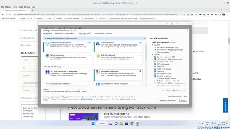The height and width of the screenshot is (129, 230).
Task: Open the Bookmarks folder named Shopping
Action: point(57,18)
